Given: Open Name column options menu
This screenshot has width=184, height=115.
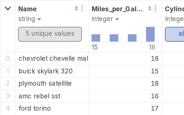Looking at the screenshot, I should [x=82, y=9].
